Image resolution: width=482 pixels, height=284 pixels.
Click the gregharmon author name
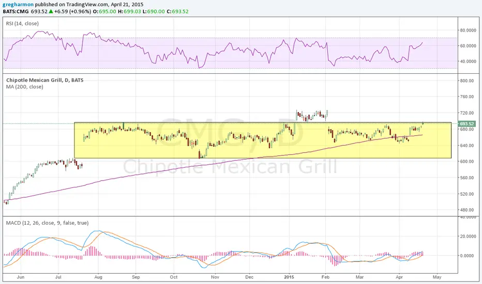pos(18,5)
